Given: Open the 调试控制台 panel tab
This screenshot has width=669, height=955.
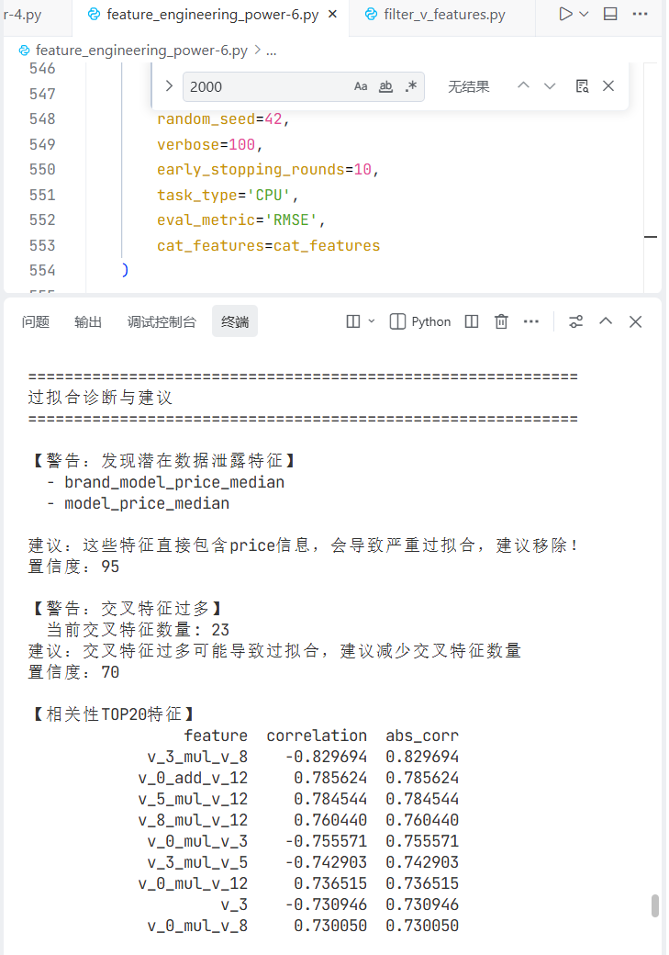Looking at the screenshot, I should tap(162, 321).
